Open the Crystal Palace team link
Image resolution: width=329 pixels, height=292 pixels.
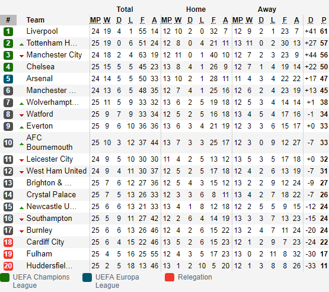51,194
